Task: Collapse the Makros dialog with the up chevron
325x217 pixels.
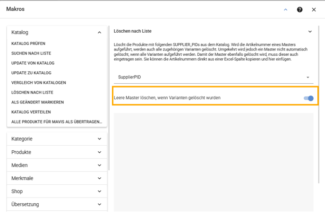Action: pos(286,9)
